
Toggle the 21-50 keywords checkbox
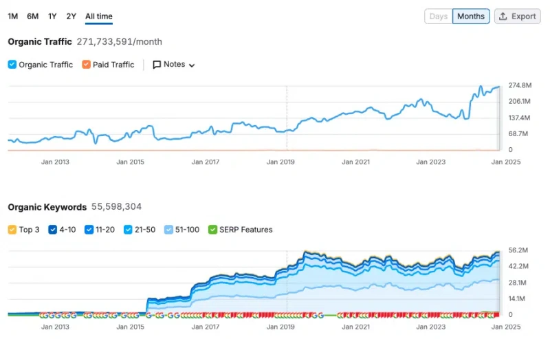coord(128,230)
